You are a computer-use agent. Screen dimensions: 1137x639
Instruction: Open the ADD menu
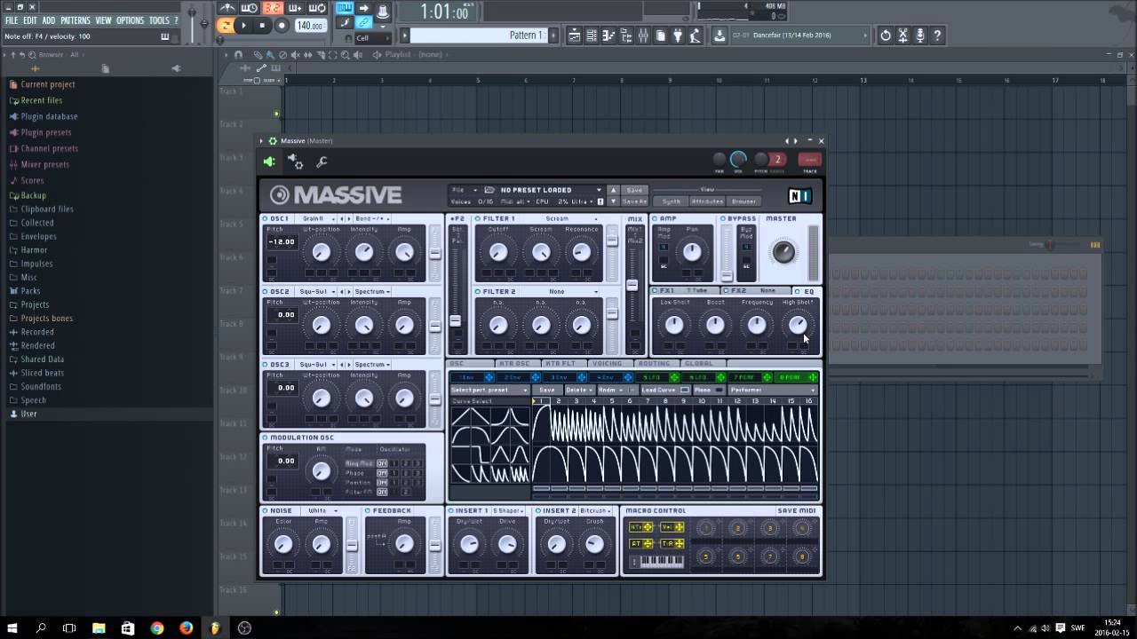coord(49,20)
